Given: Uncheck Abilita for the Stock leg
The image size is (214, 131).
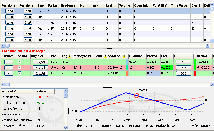Looking at the screenshot, I should tap(20, 62).
